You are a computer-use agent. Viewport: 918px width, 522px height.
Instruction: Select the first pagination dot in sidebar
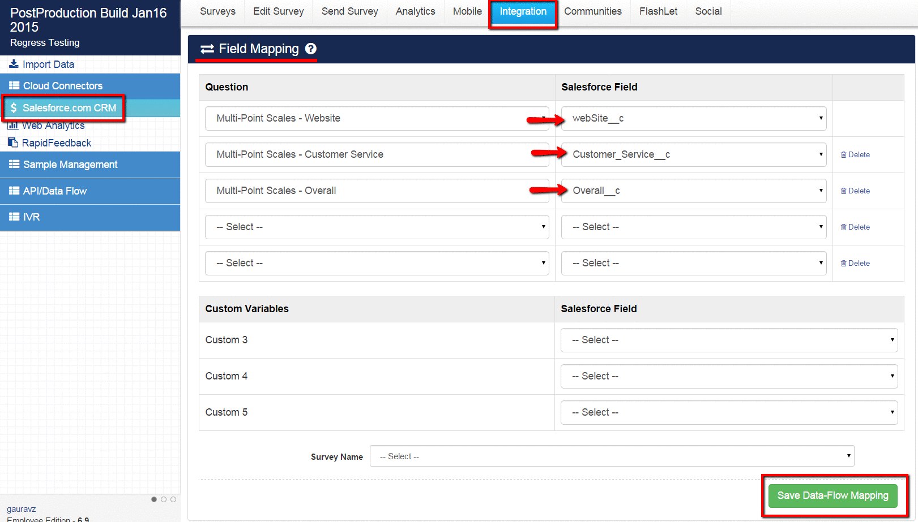[x=154, y=499]
